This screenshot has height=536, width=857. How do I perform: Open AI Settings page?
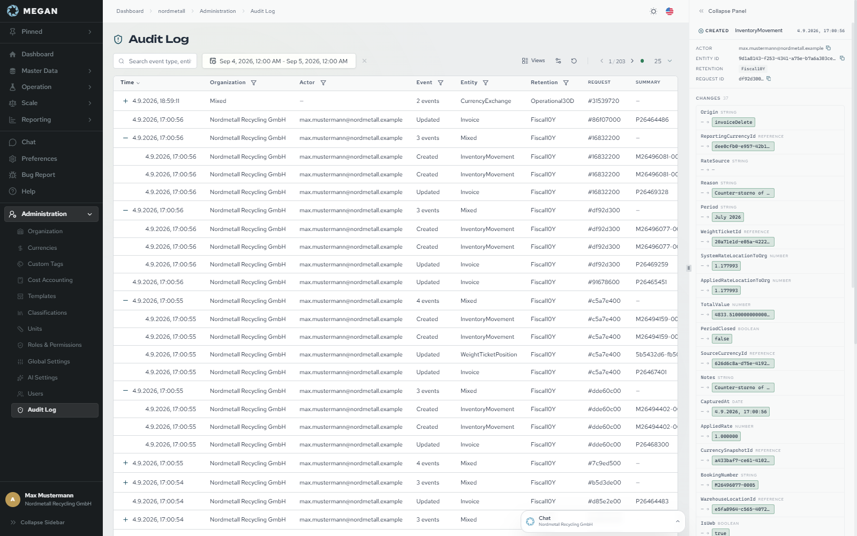55,377
